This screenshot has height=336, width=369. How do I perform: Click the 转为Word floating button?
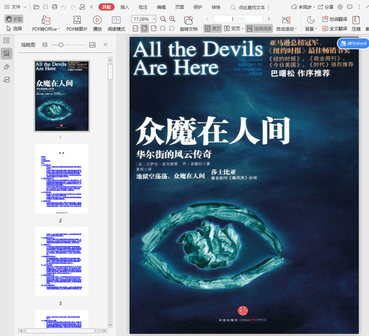pos(353,43)
